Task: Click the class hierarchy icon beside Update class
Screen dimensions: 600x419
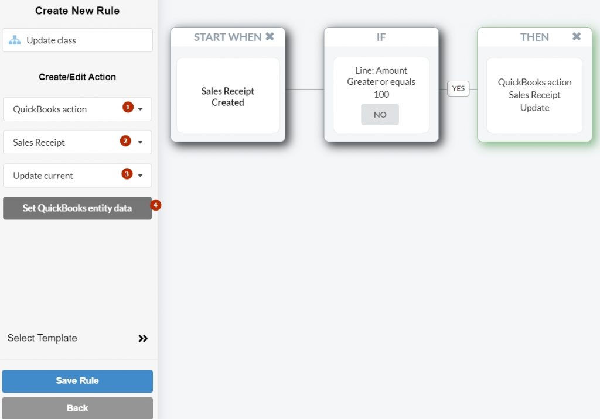Action: click(x=15, y=40)
